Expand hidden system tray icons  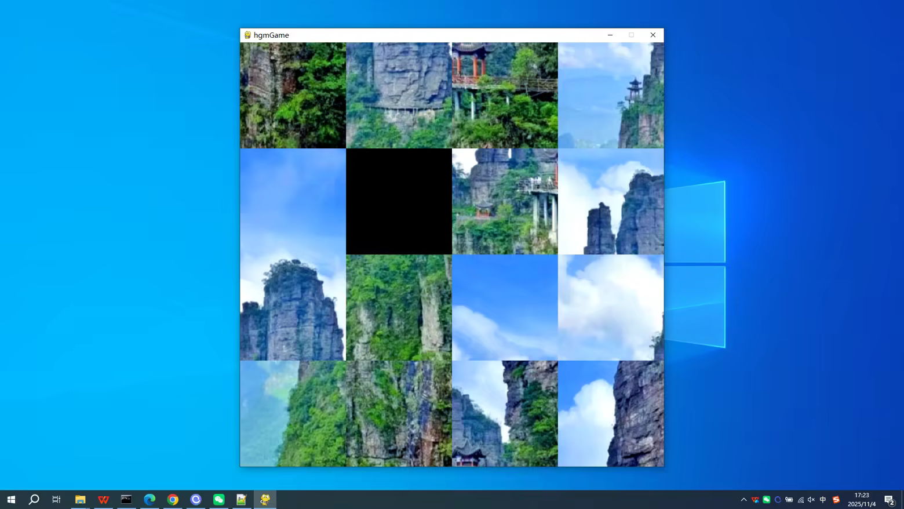(x=743, y=499)
